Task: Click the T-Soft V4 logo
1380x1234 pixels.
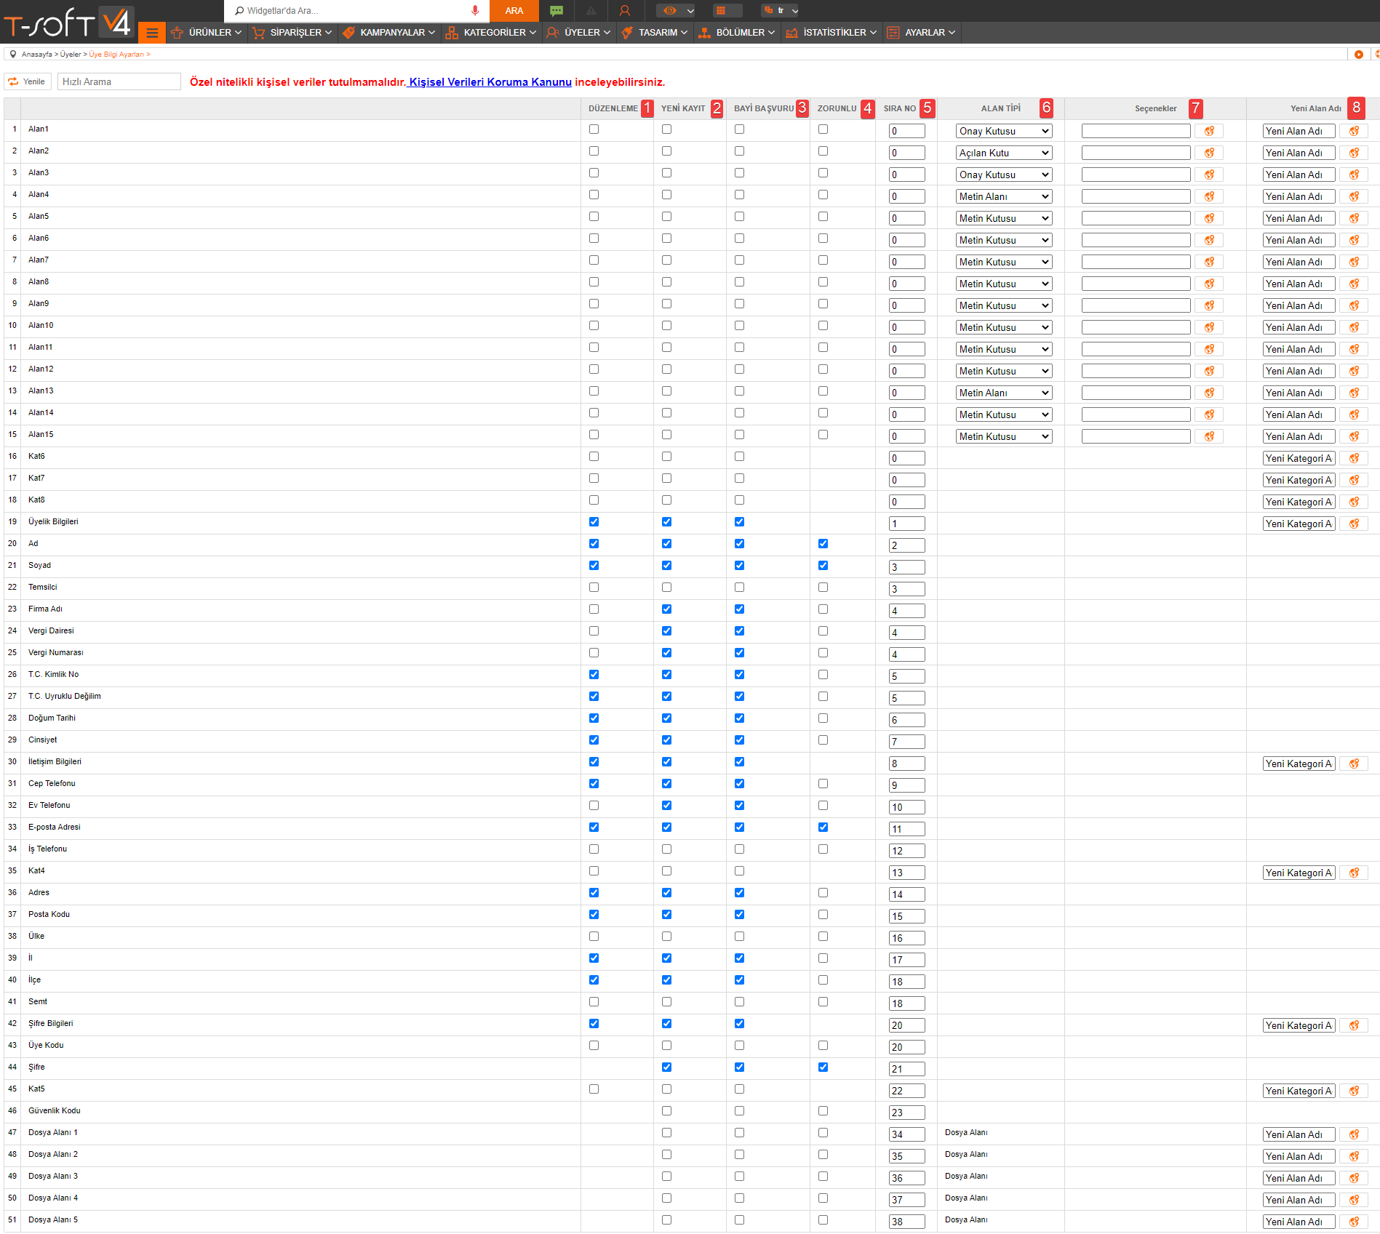Action: (68, 22)
